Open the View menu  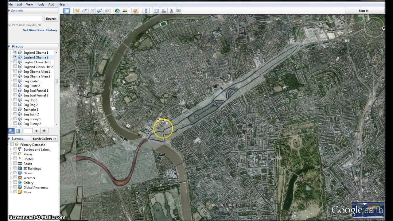(29, 4)
